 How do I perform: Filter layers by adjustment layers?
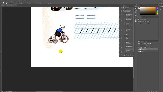coord(146,43)
